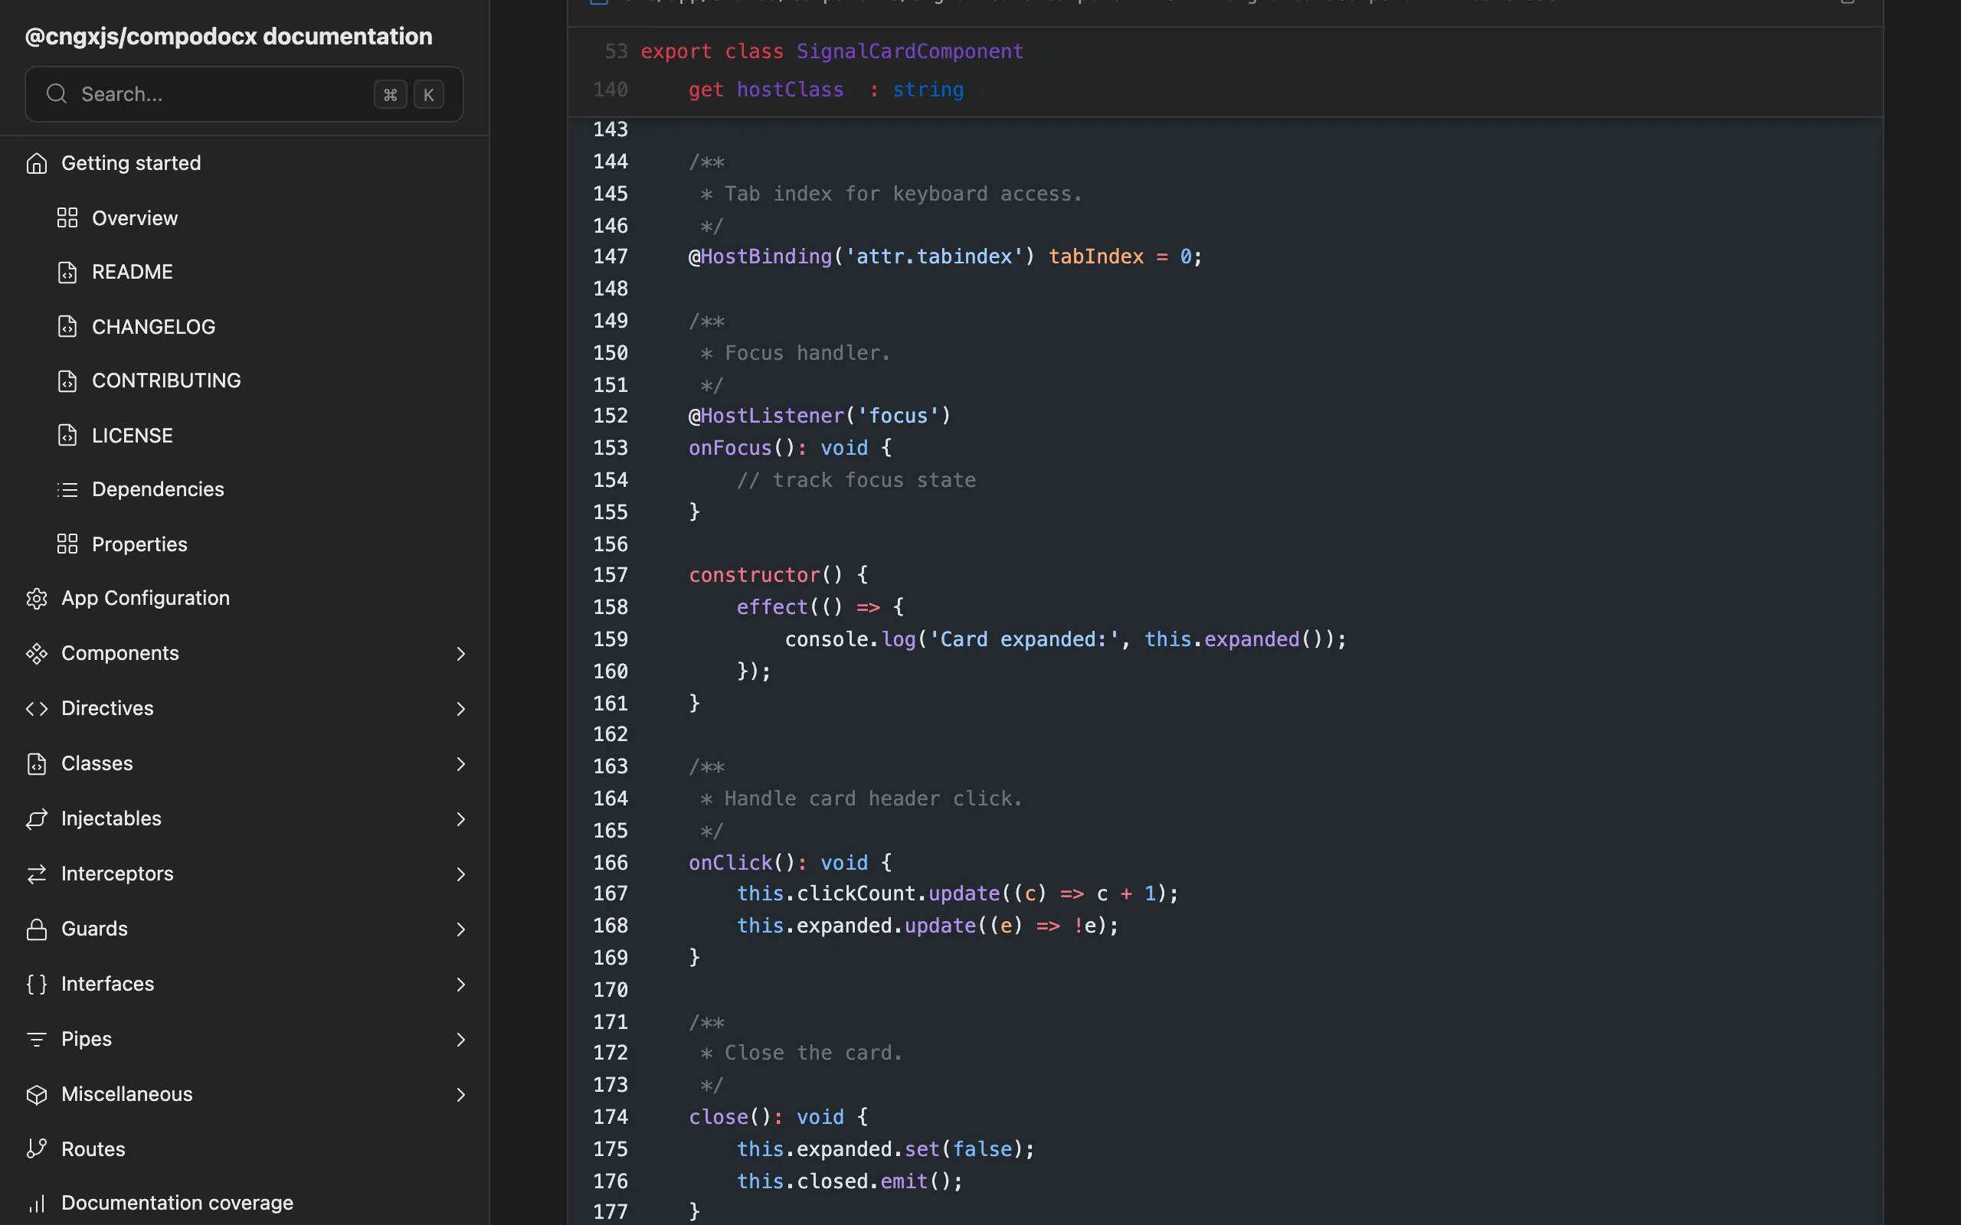Click the search magnifier icon

click(56, 94)
